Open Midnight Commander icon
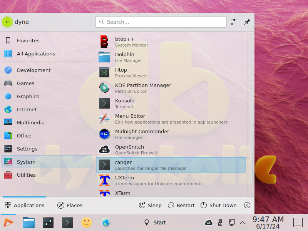This screenshot has width=308, height=231. coord(104,134)
